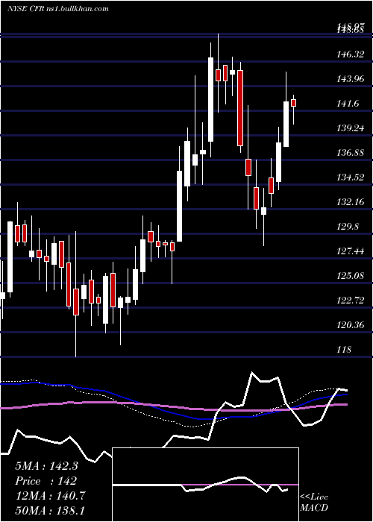This screenshot has height=522, width=373.
Task: Click the 122.72 price axis label
Action: [x=351, y=301]
